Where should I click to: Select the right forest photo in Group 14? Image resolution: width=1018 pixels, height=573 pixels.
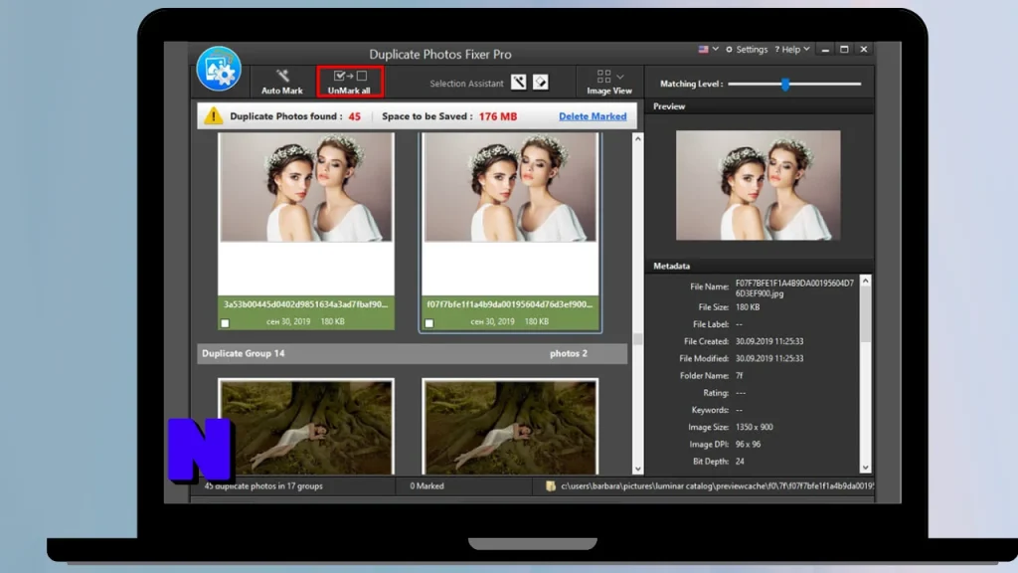point(510,428)
